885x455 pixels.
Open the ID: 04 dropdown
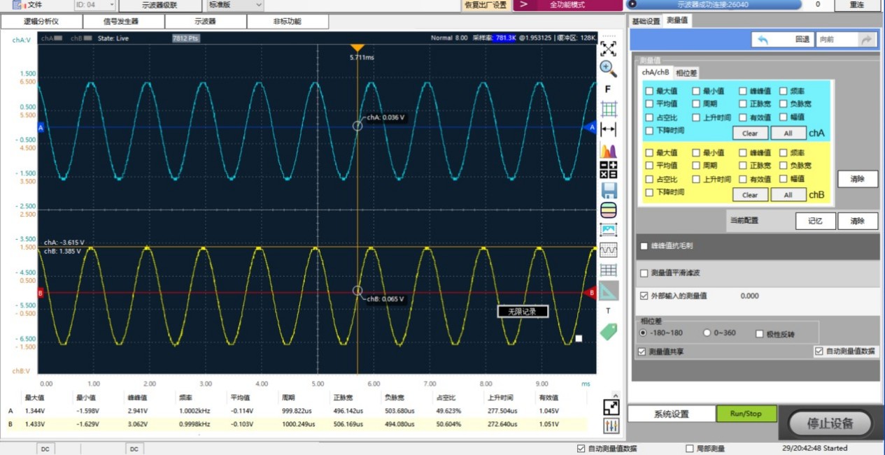[94, 5]
